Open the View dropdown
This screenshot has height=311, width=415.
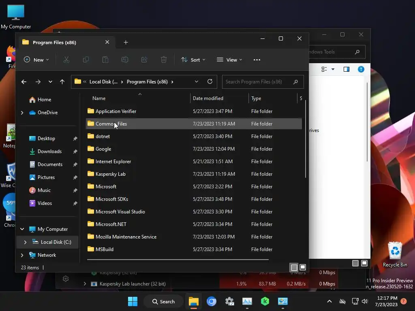click(229, 60)
